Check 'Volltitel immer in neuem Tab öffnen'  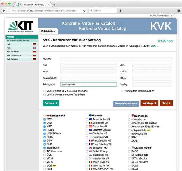coord(45,95)
